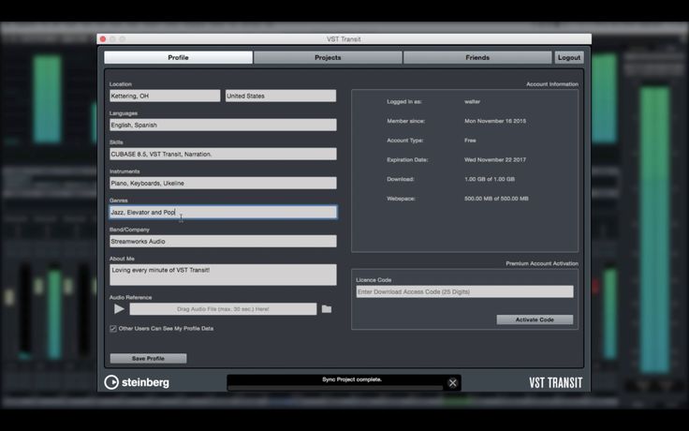Screen dimensions: 689x431
Task: Open the Friends tab
Action: pyautogui.click(x=477, y=57)
